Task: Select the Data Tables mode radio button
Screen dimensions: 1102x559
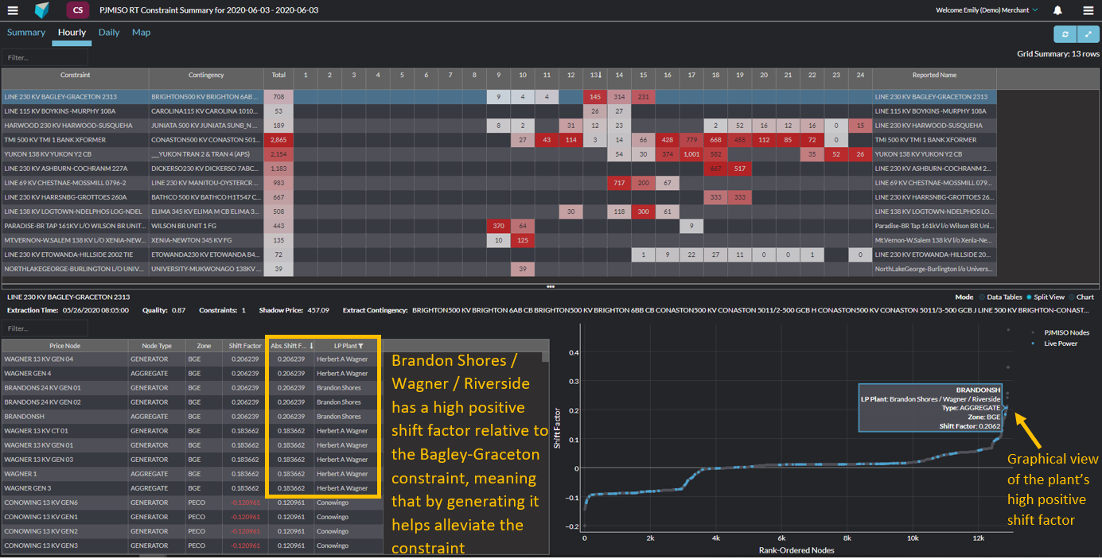Action: coord(982,297)
